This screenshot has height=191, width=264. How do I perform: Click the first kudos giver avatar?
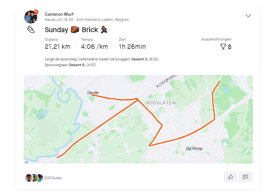tap(29, 178)
